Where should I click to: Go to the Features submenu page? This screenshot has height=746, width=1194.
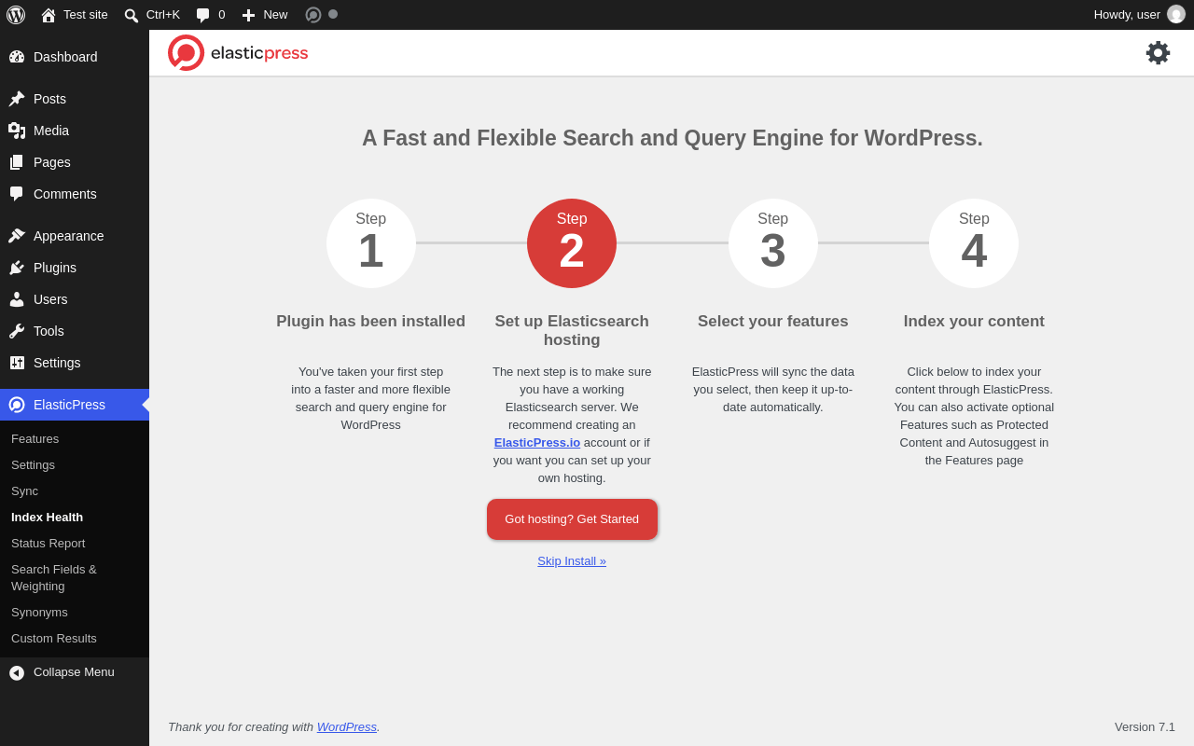click(x=35, y=439)
